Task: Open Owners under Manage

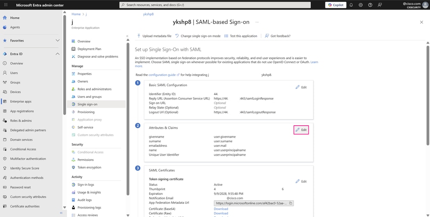Action: (x=83, y=81)
